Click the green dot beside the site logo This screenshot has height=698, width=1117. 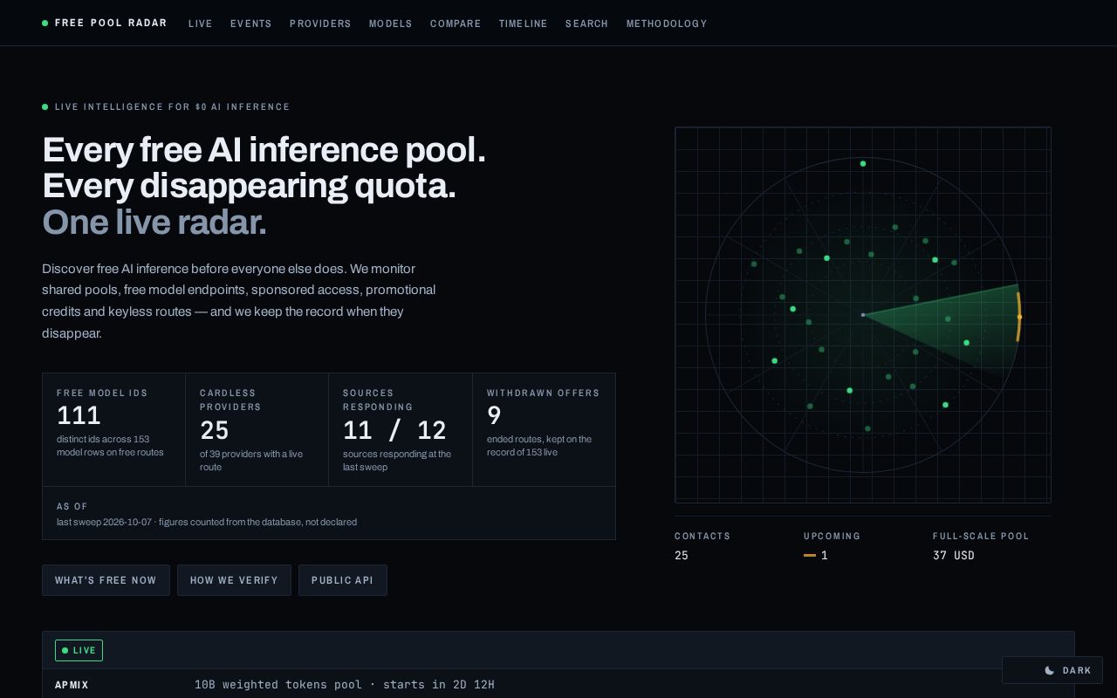[x=45, y=24]
